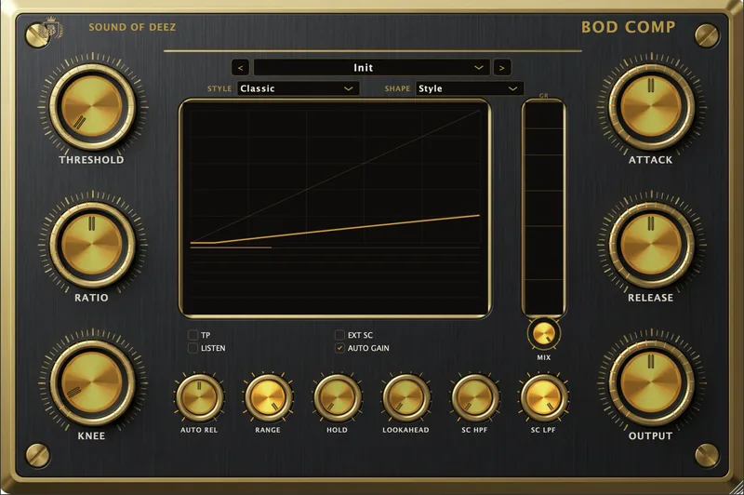
Task: Click the Attack knob
Action: (651, 106)
